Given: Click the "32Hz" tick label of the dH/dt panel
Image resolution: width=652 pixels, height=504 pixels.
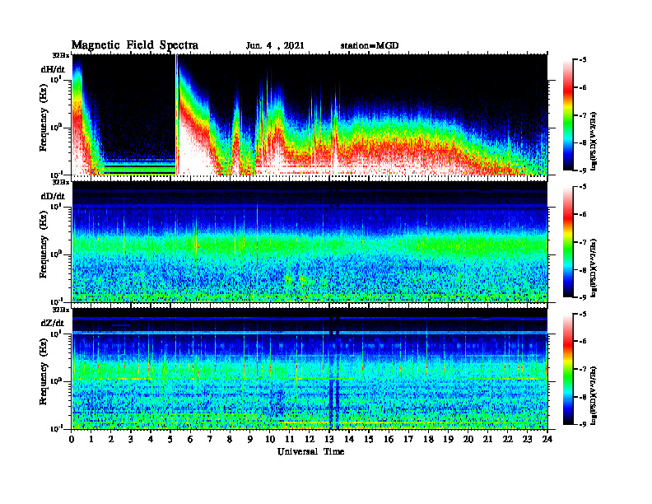Looking at the screenshot, I should pyautogui.click(x=61, y=55).
